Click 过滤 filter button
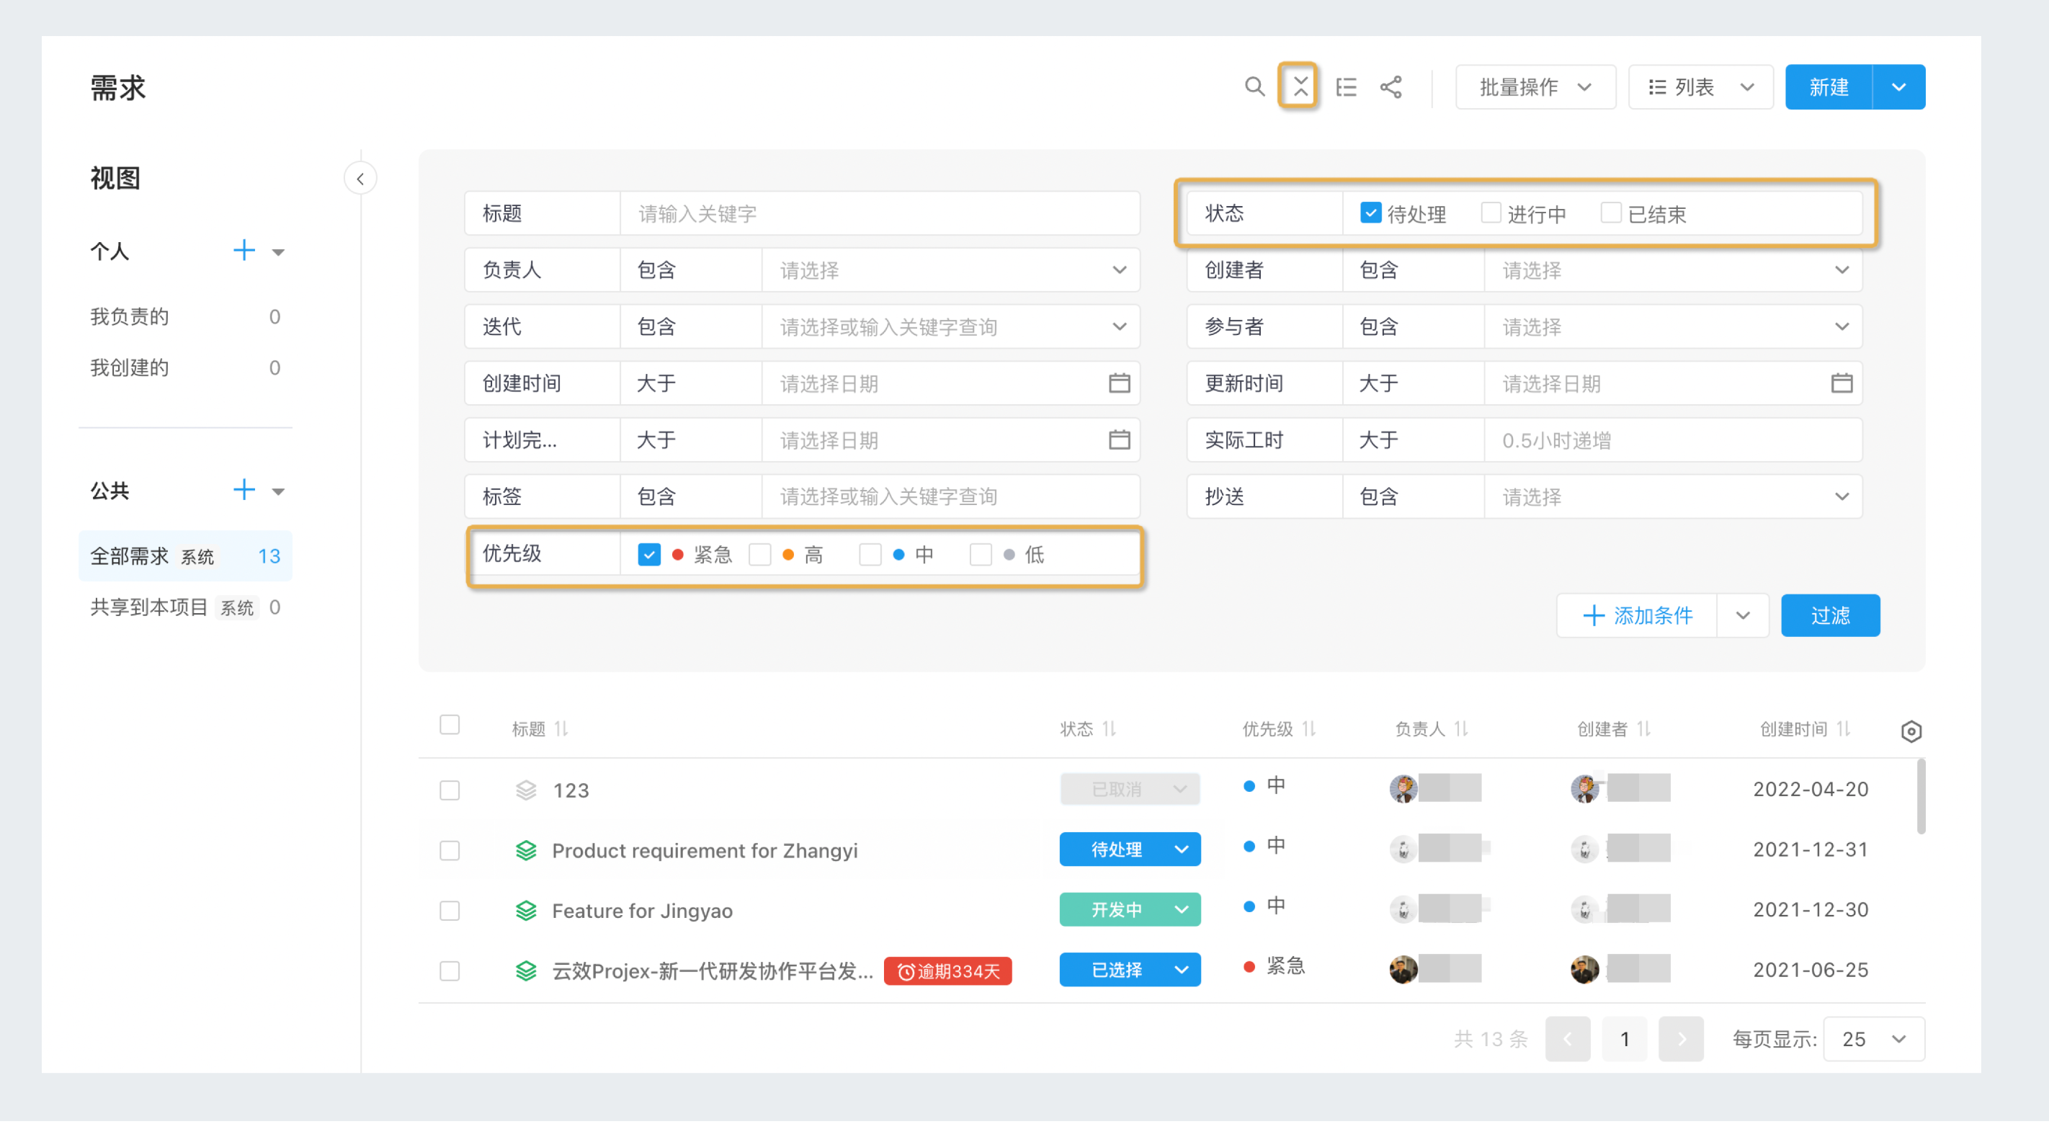2049x1124 pixels. tap(1830, 615)
